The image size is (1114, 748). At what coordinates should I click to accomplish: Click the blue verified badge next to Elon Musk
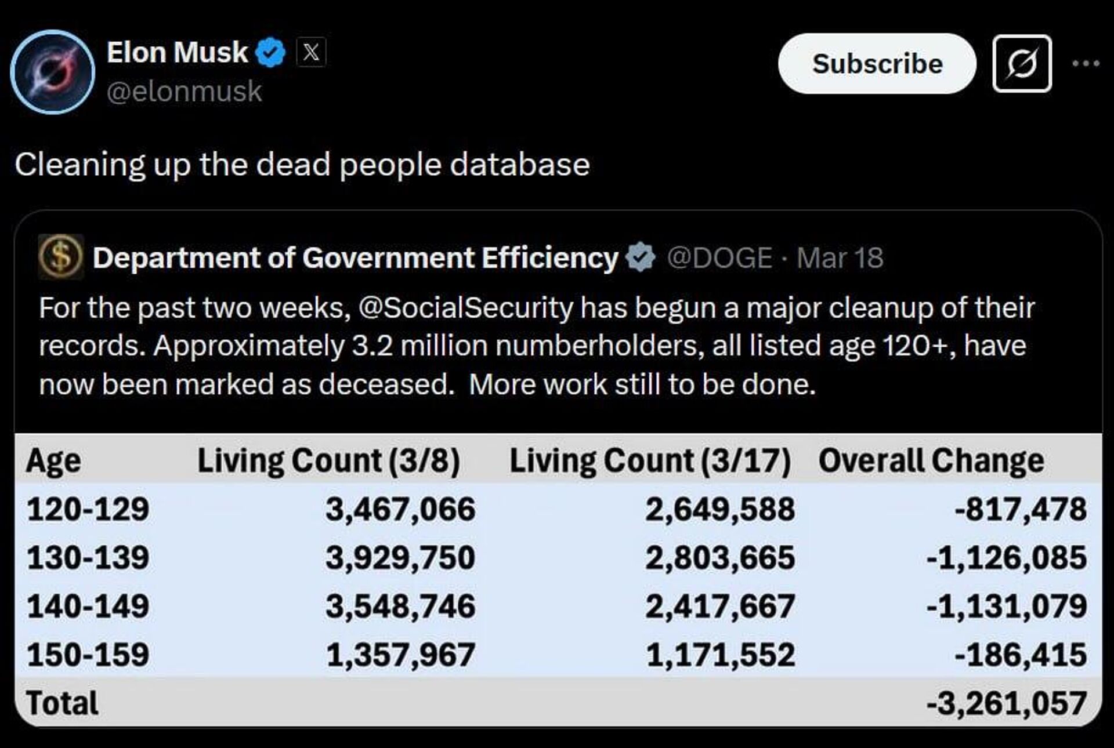[x=270, y=51]
